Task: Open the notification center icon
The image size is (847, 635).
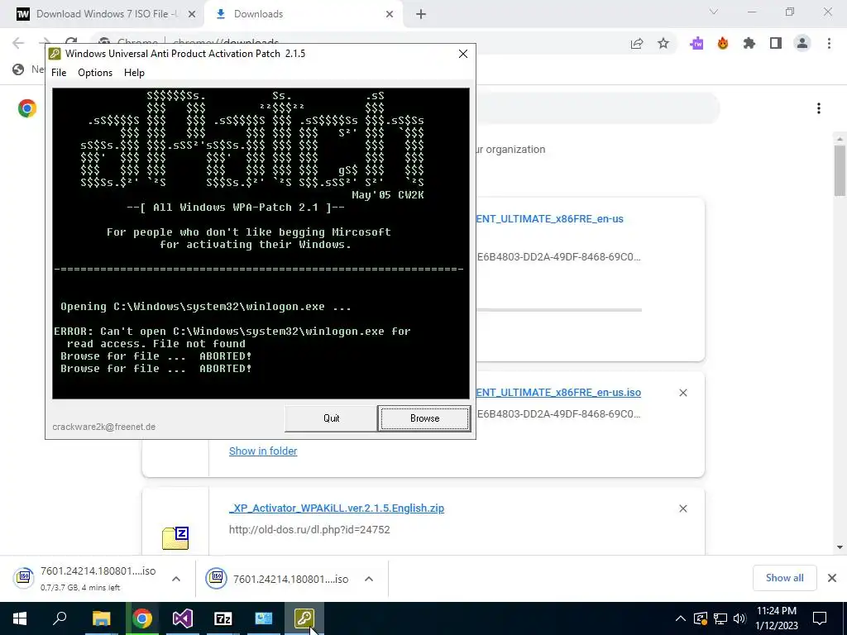Action: pyautogui.click(x=820, y=618)
